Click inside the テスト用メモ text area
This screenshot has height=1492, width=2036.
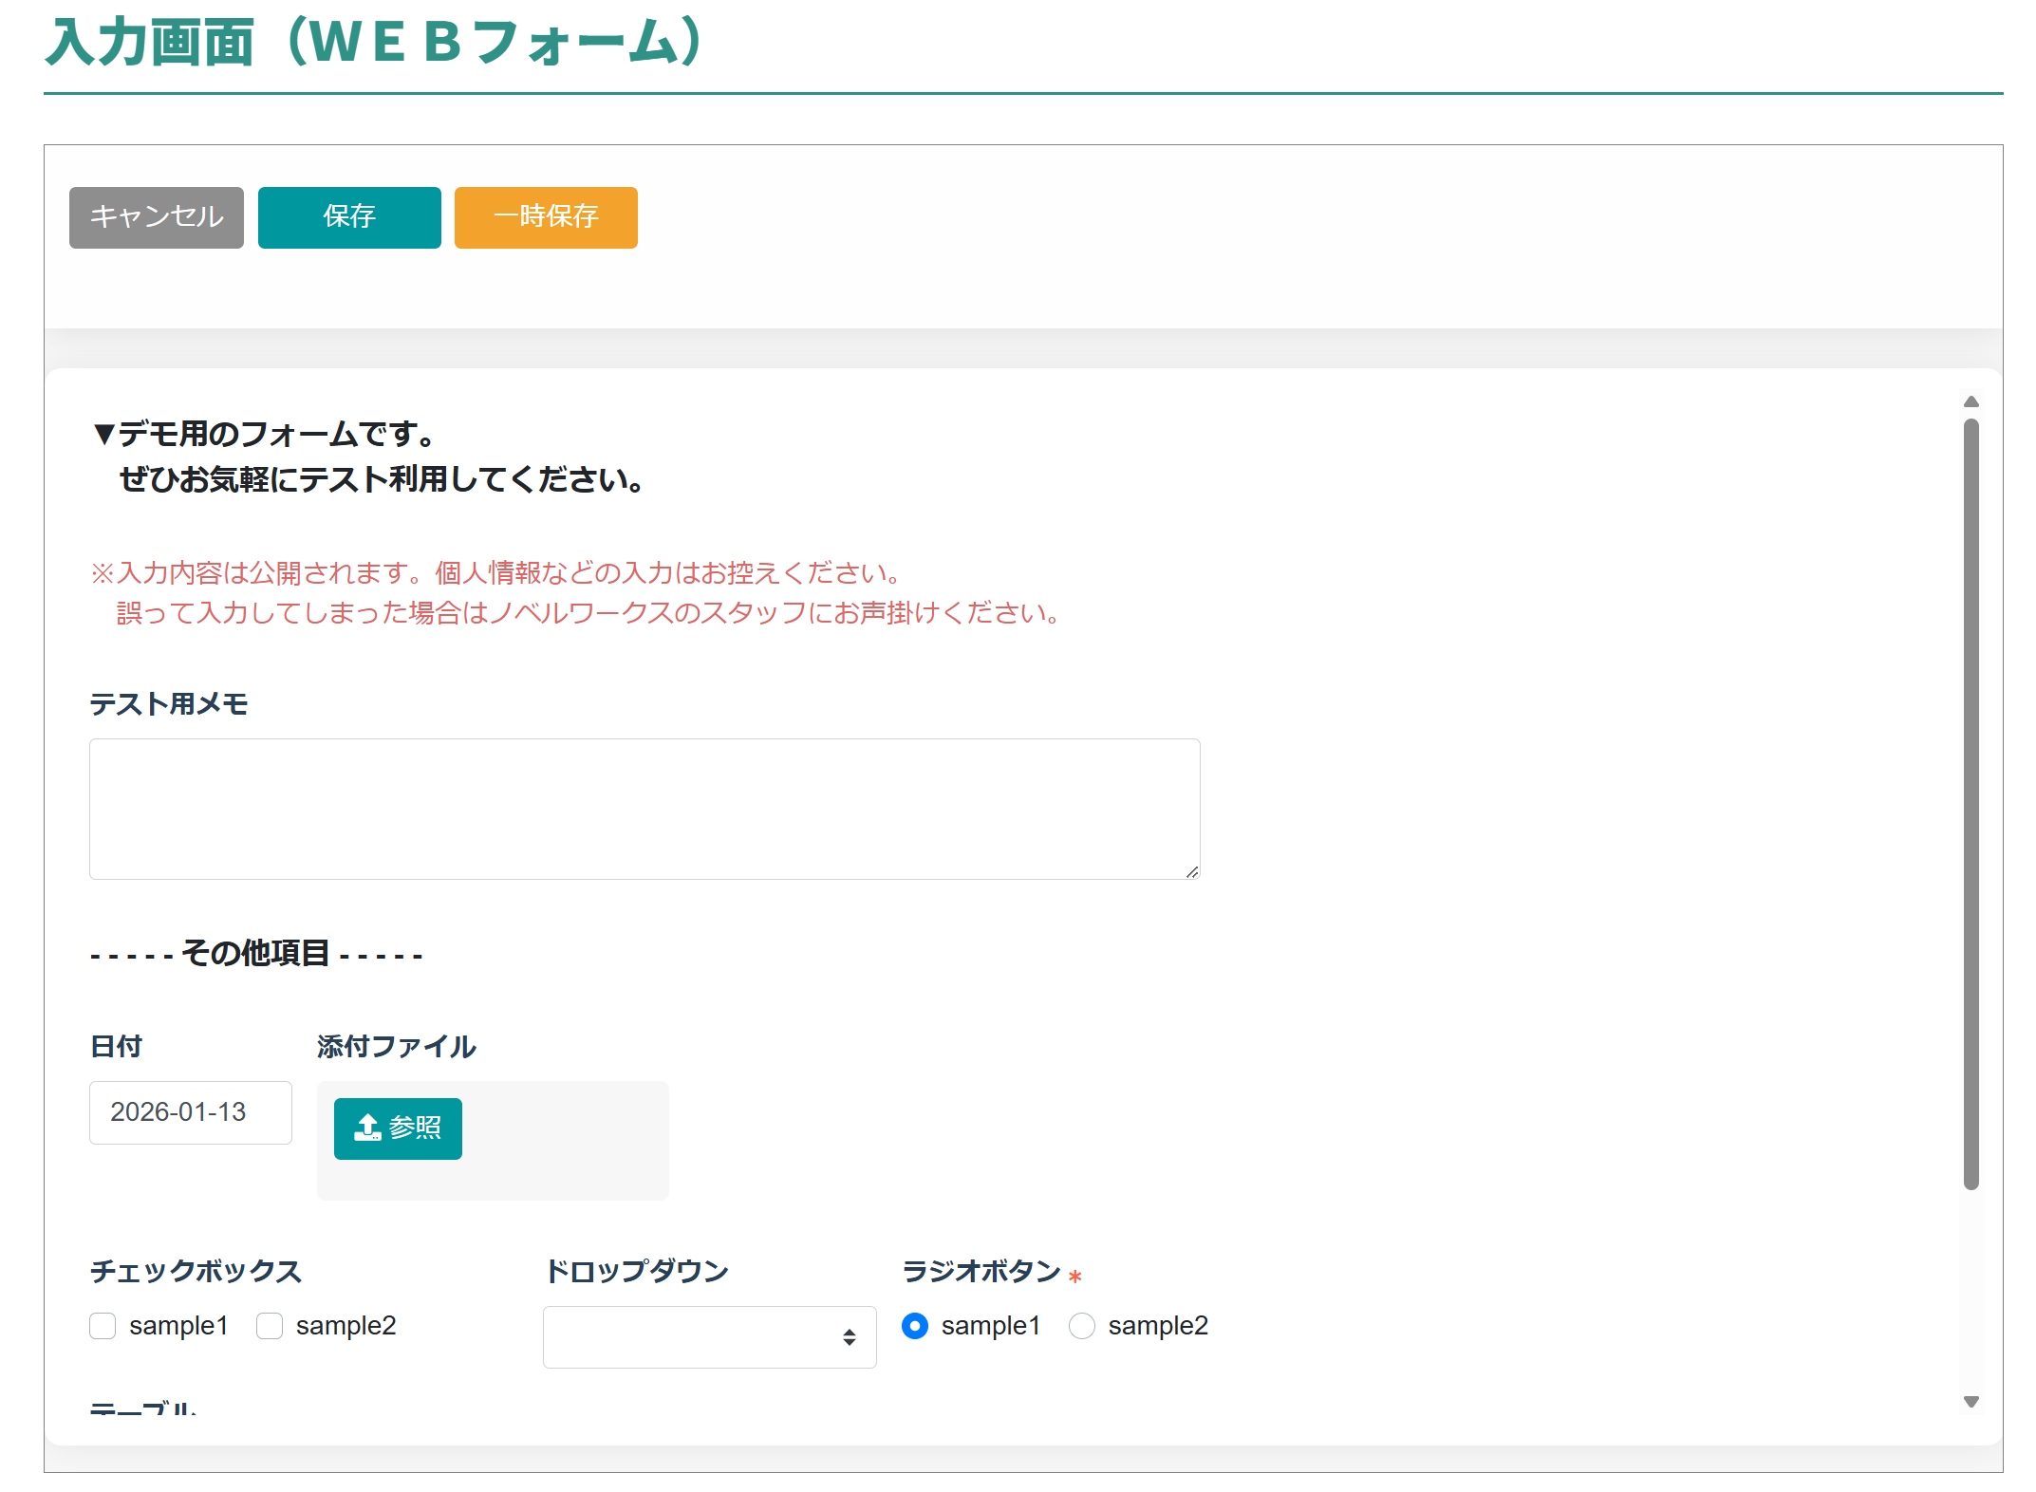tap(644, 809)
